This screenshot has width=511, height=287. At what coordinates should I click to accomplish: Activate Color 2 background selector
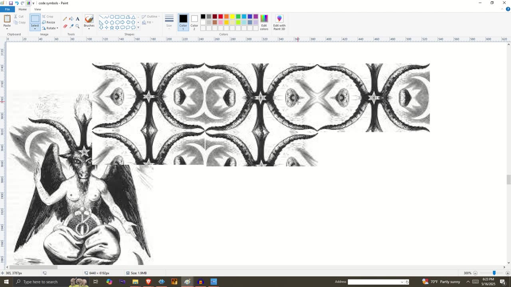pyautogui.click(x=194, y=22)
